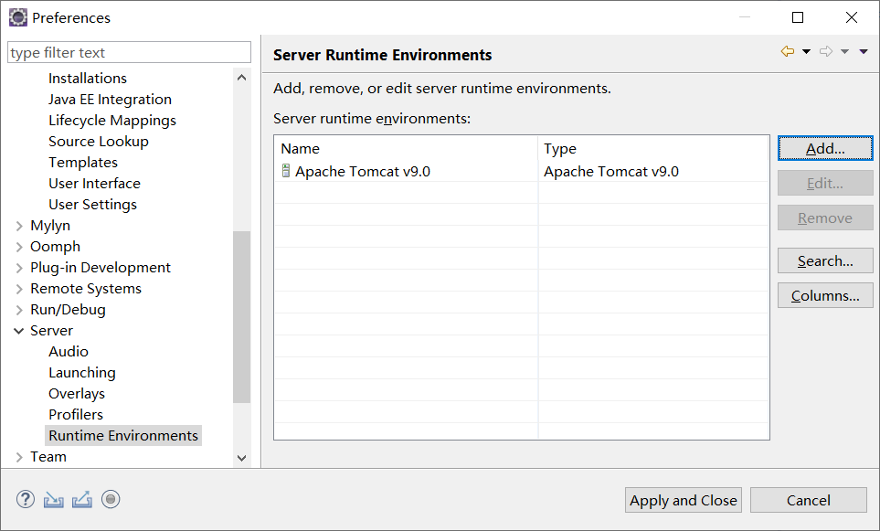Click the Oomph preference recorder icon
The height and width of the screenshot is (531, 880).
coord(111,499)
